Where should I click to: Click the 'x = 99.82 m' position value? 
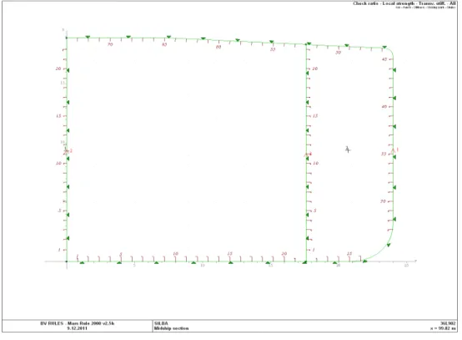coord(443,328)
